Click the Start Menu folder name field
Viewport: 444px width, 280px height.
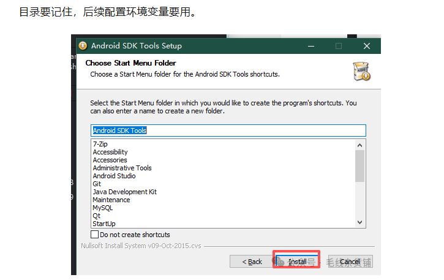228,131
